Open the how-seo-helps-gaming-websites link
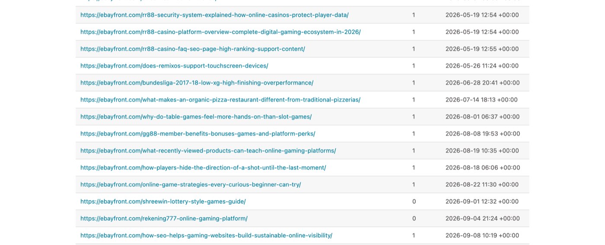The width and height of the screenshot is (605, 245). coord(206,236)
